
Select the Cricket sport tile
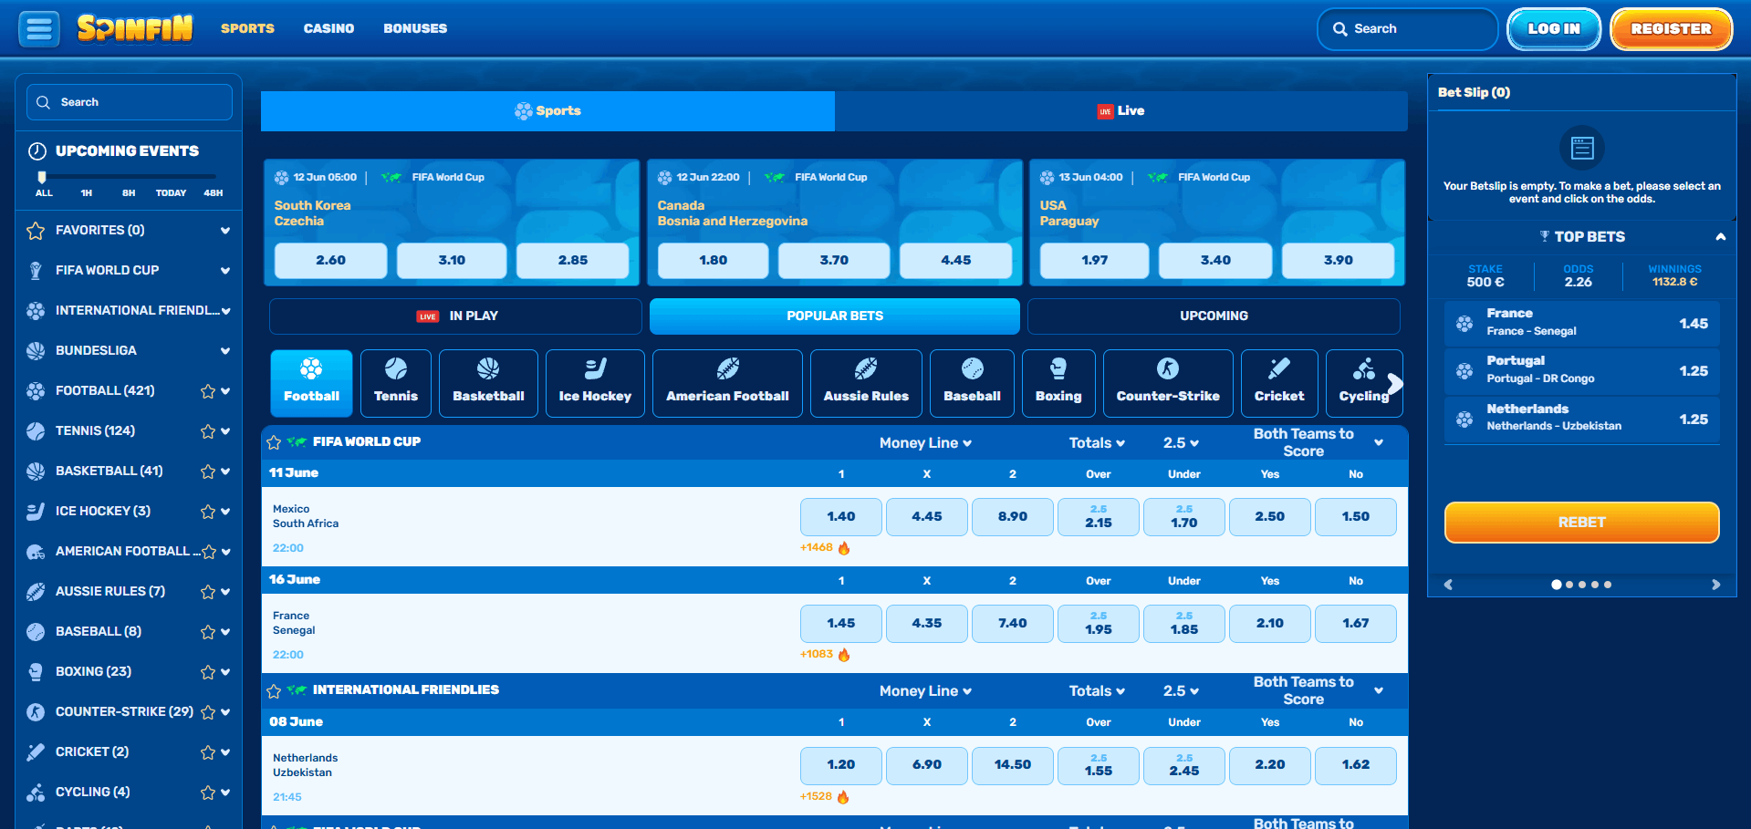pyautogui.click(x=1279, y=383)
